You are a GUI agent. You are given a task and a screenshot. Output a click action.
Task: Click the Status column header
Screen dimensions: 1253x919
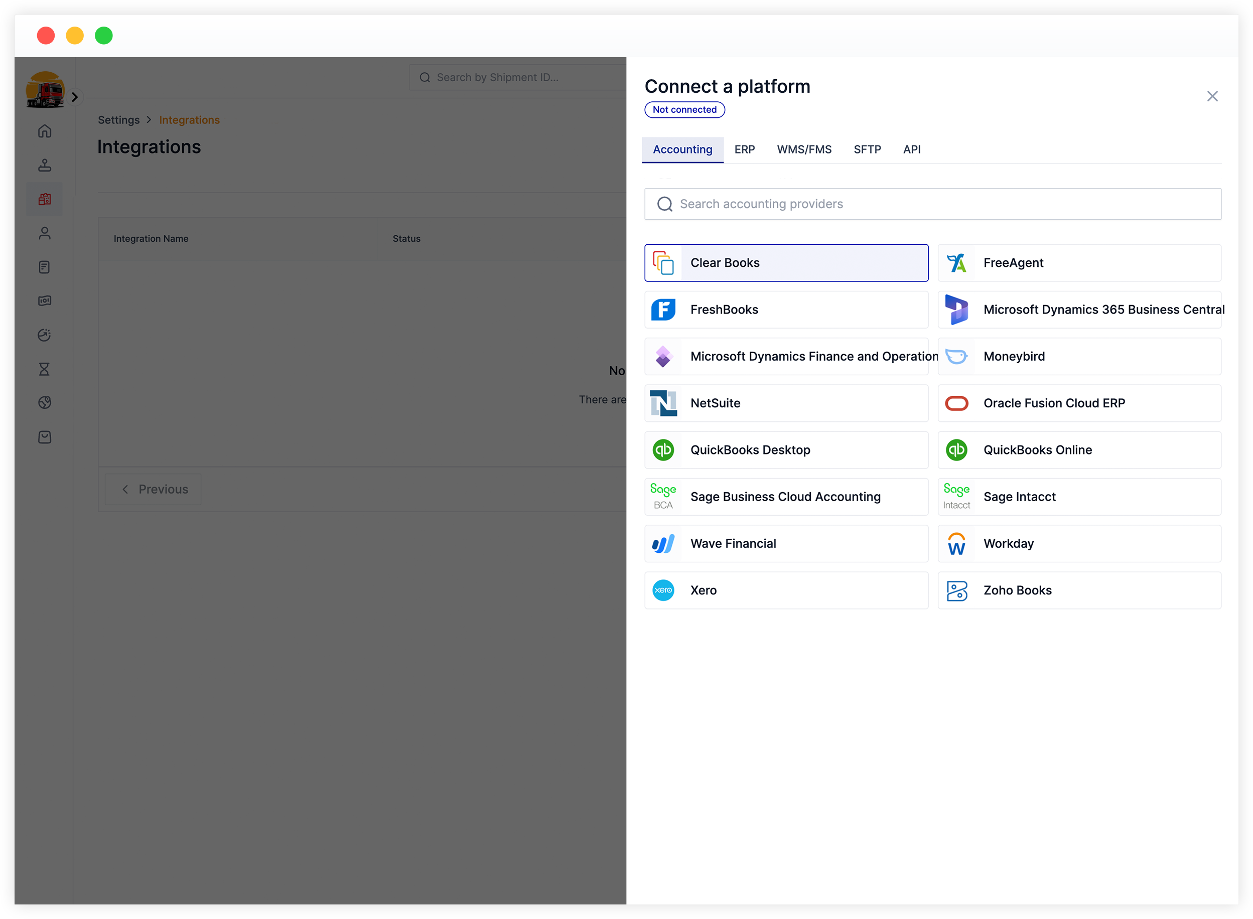coord(406,239)
